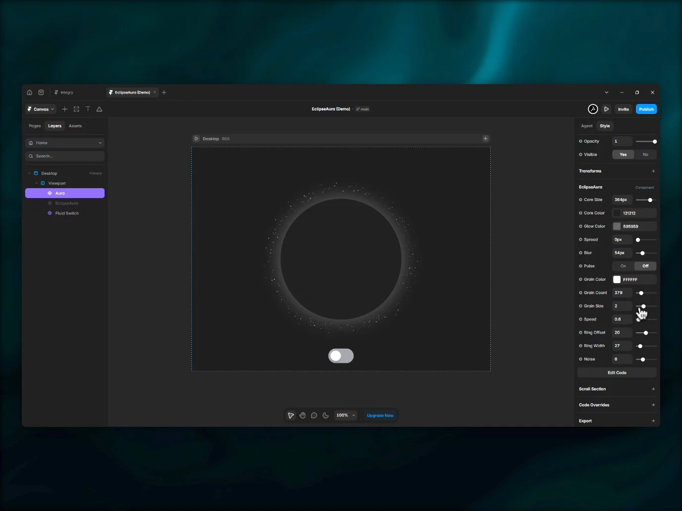The image size is (682, 511).
Task: Select the hidden EclipseAura layer
Action: pos(65,204)
